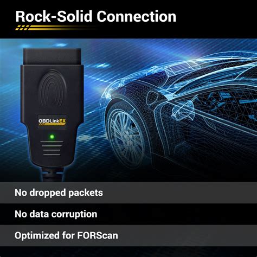
Task: Click the green LED indicator light
Action: tap(52, 137)
